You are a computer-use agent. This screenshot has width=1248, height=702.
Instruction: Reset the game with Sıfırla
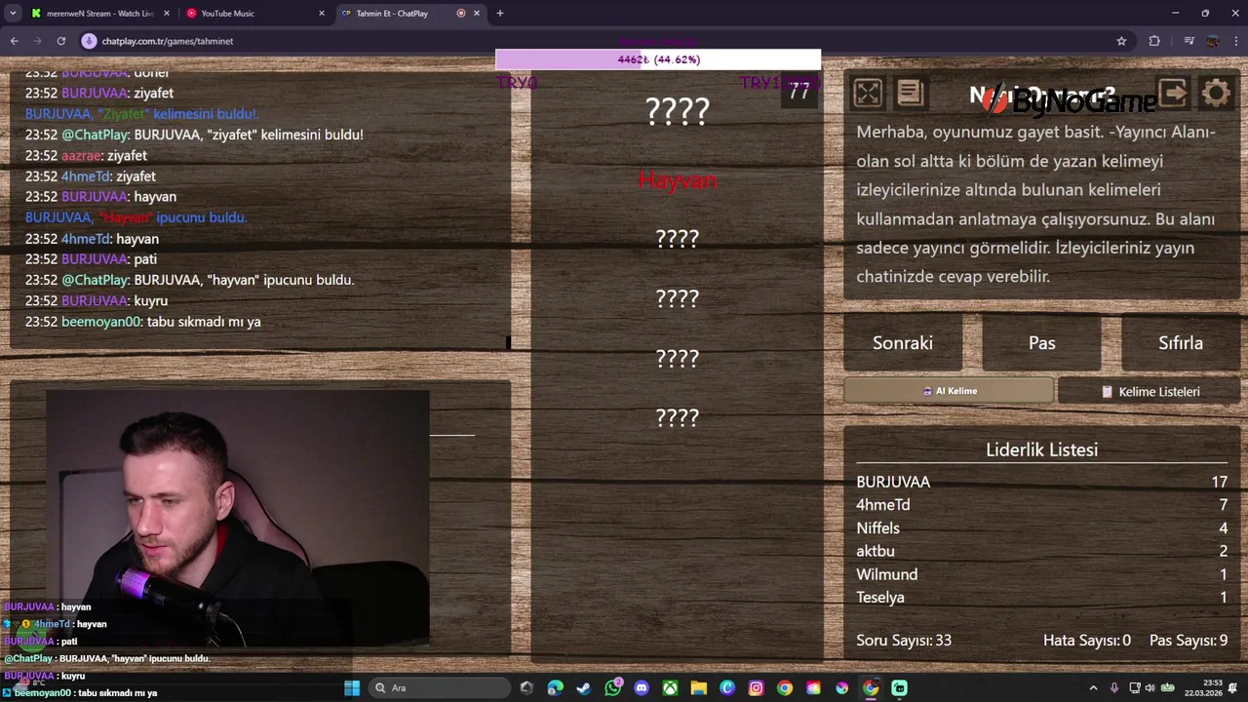1181,343
